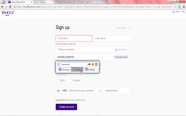The image size is (186, 116).
Task: Click the incognito icon in the title bar
Action: [3, 2]
